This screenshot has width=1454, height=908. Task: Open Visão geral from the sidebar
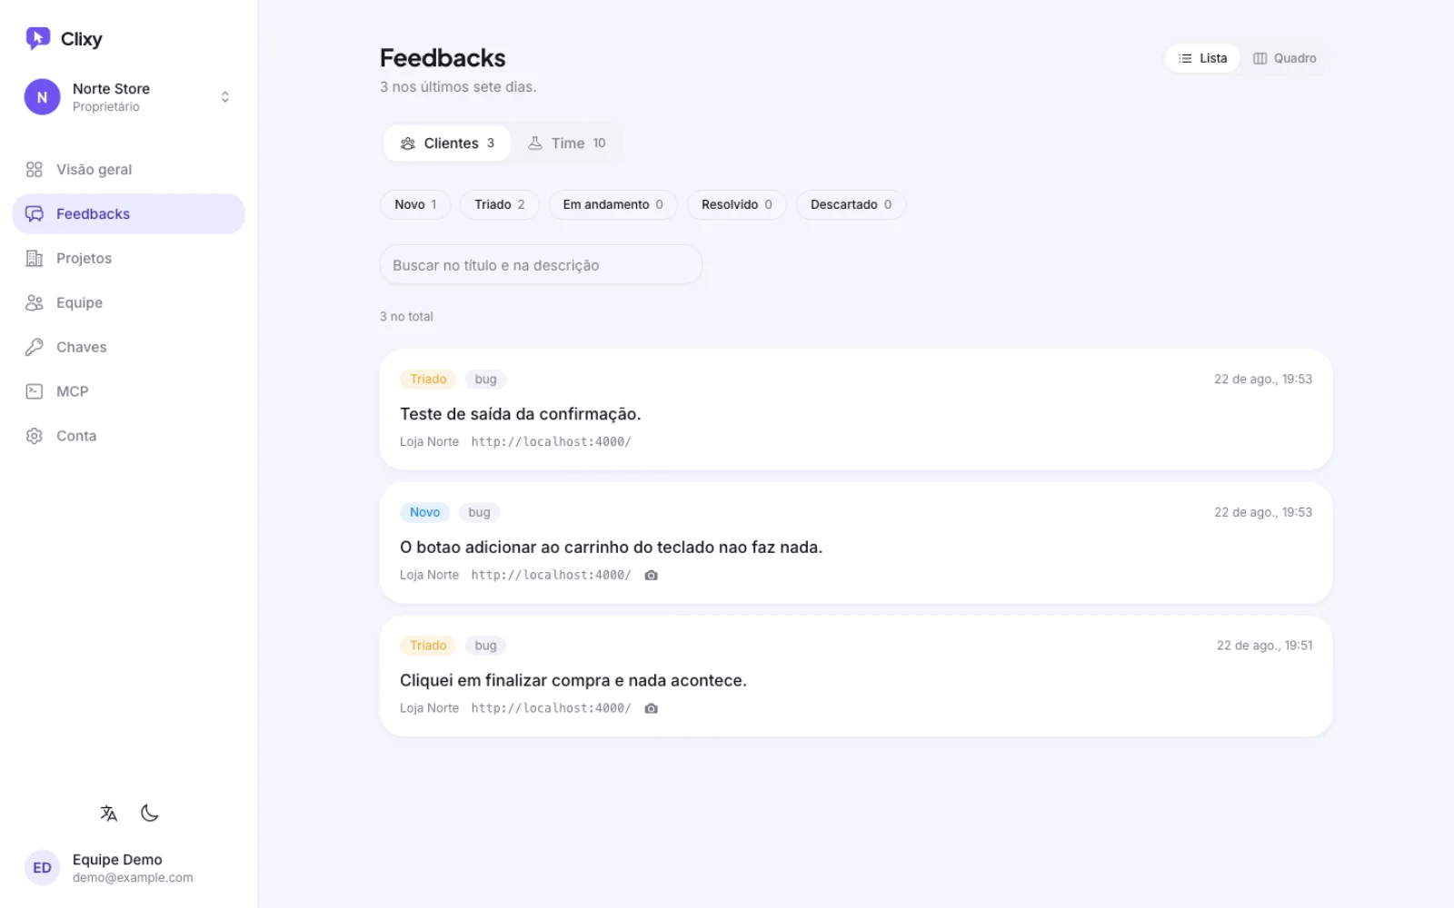[x=128, y=170]
